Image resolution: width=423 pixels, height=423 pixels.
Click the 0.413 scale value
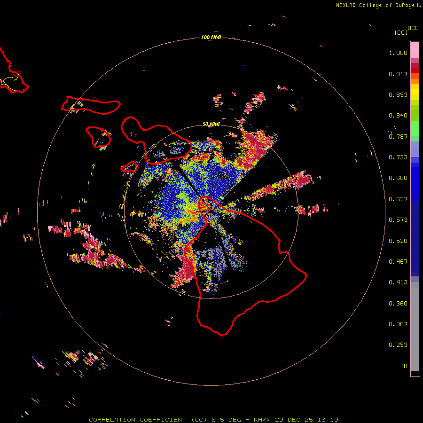pos(398,282)
